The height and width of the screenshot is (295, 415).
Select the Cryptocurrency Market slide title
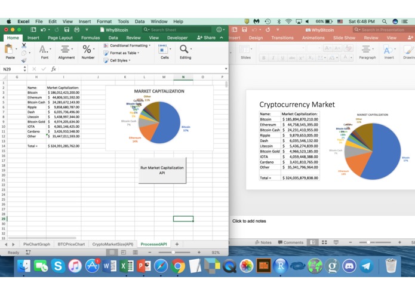coord(297,105)
